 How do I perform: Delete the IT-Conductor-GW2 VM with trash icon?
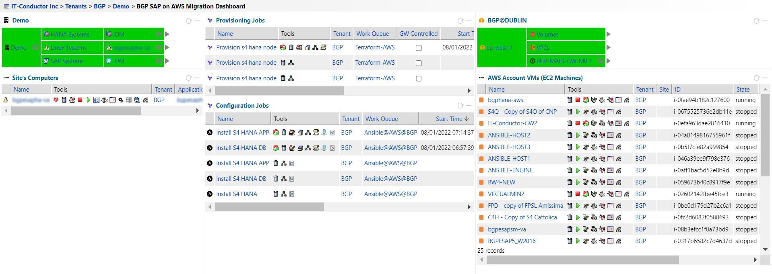point(570,123)
